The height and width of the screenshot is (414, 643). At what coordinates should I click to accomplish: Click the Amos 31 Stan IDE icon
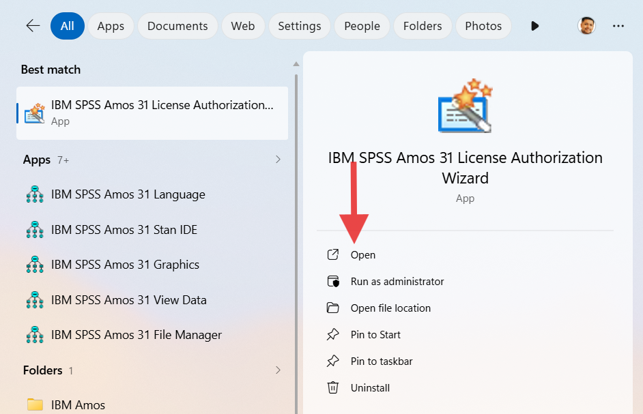35,230
